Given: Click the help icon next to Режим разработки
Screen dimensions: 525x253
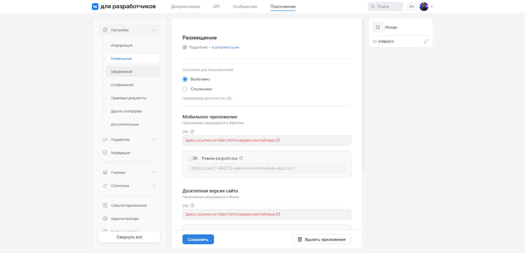Looking at the screenshot, I should click(241, 159).
